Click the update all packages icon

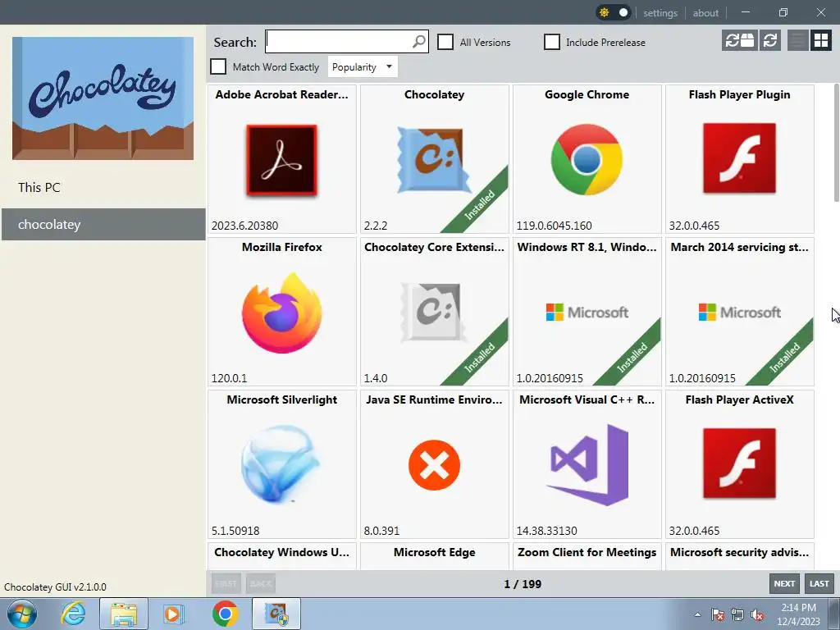(739, 41)
